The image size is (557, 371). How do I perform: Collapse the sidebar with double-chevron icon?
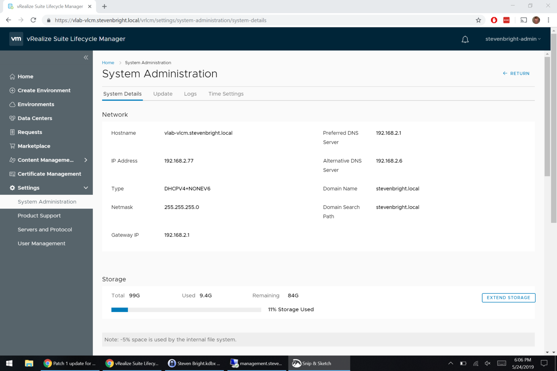86,57
